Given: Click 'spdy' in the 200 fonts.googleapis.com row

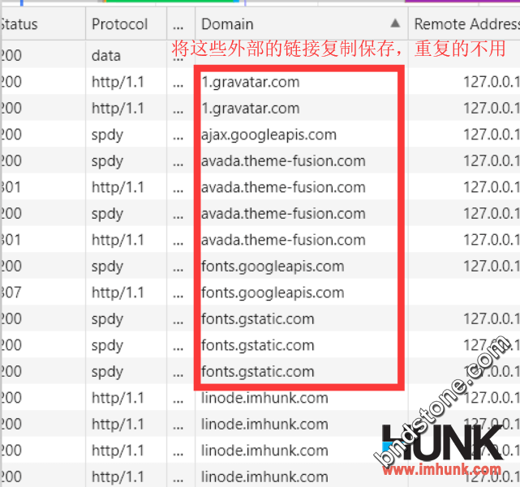Looking at the screenshot, I should click(107, 267).
